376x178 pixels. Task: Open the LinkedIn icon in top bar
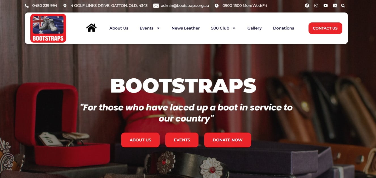335,5
